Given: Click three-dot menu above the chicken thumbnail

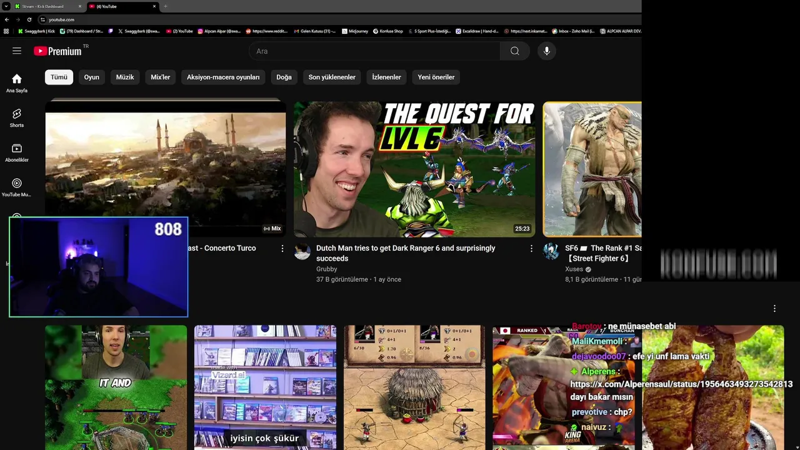Looking at the screenshot, I should coord(774,308).
